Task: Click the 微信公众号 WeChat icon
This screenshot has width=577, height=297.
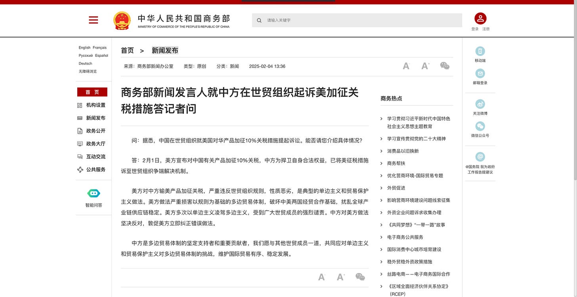Action: tap(480, 126)
